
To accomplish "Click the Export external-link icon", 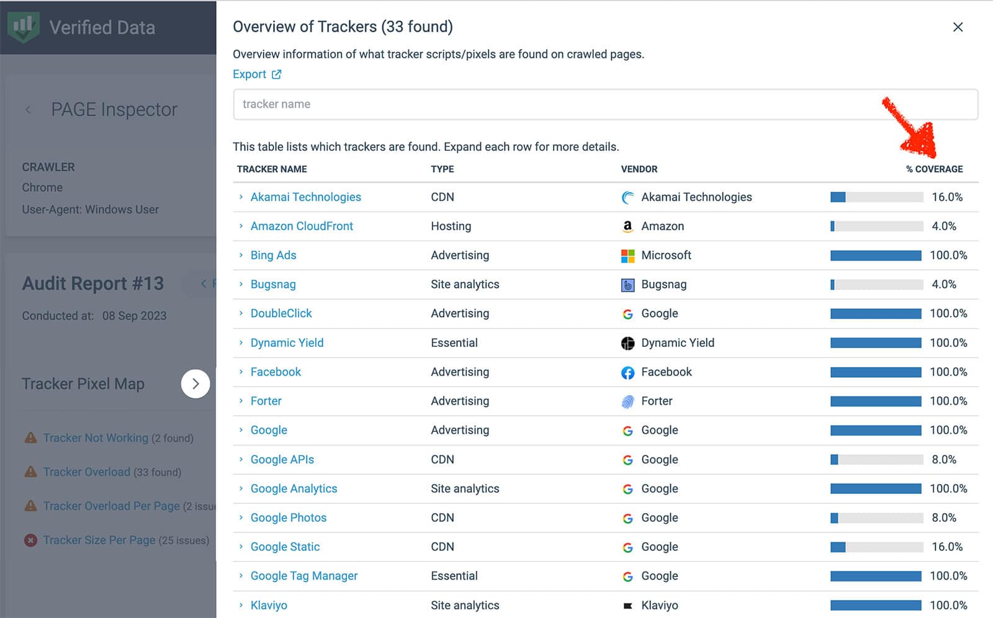I will click(x=277, y=74).
